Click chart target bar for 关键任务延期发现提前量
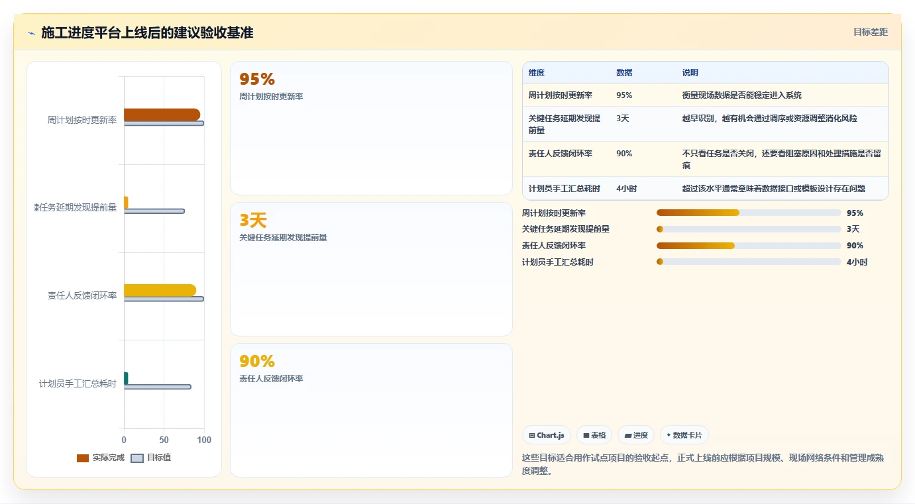Screen dimensions: 915x504 pos(154,211)
